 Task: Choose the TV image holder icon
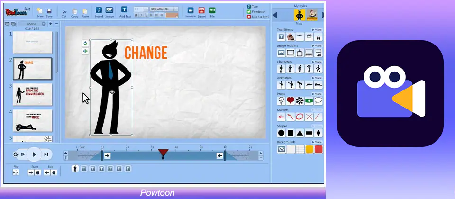click(x=300, y=53)
